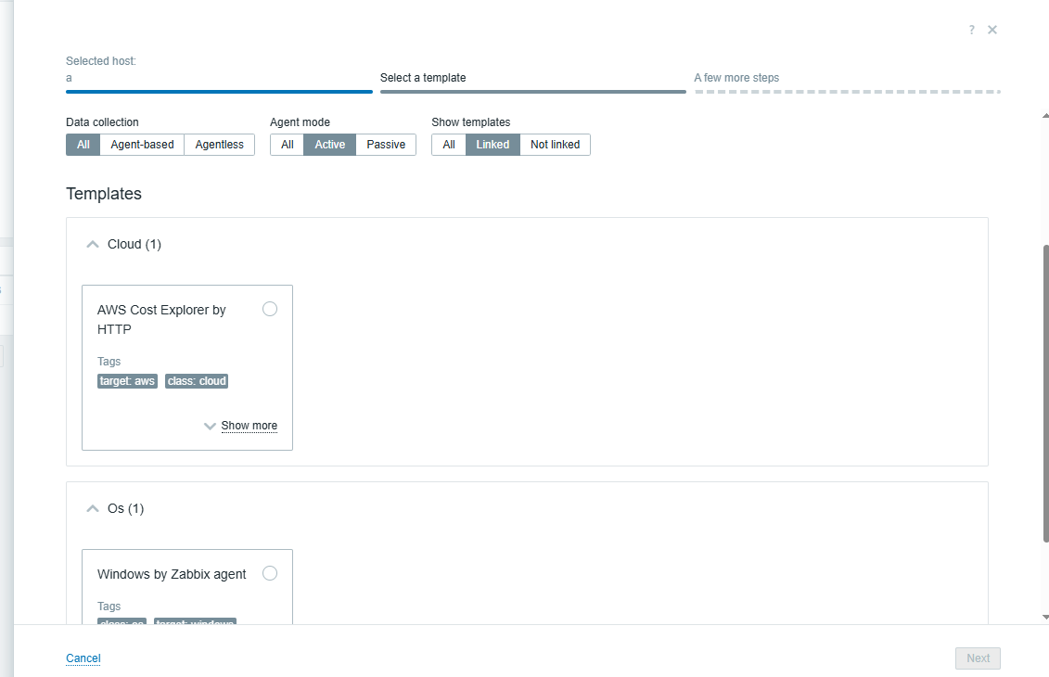Viewport: 1049px width, 677px height.
Task: Click the Cloud (1) group label
Action: pyautogui.click(x=134, y=244)
